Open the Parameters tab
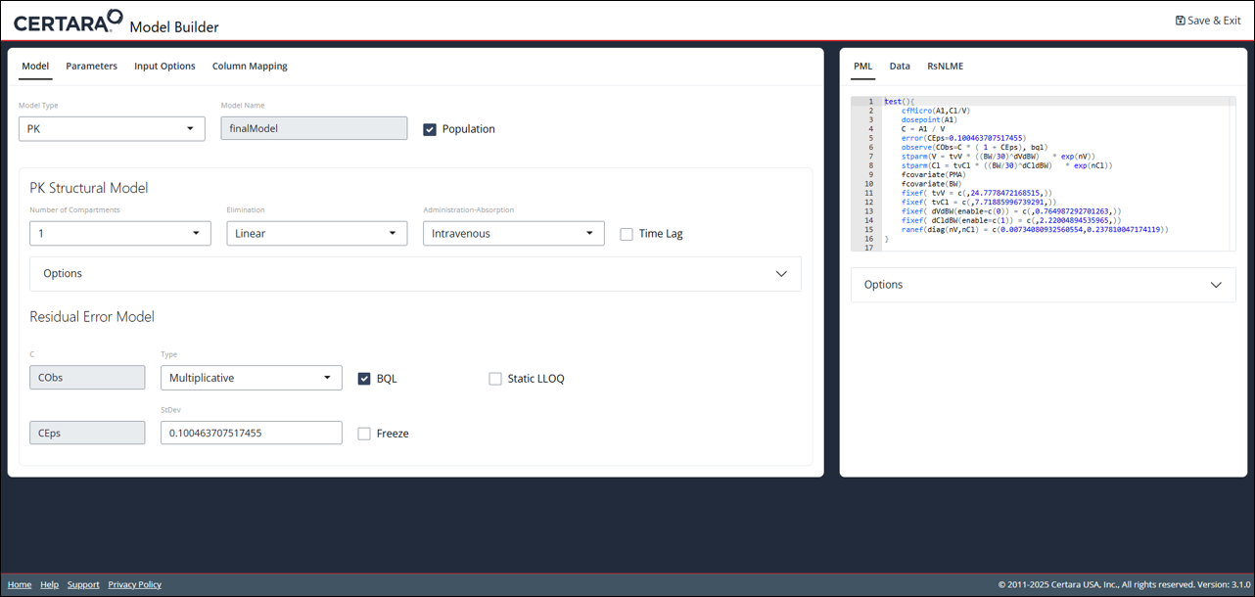Screen dimensions: 1255x597 pyautogui.click(x=91, y=67)
